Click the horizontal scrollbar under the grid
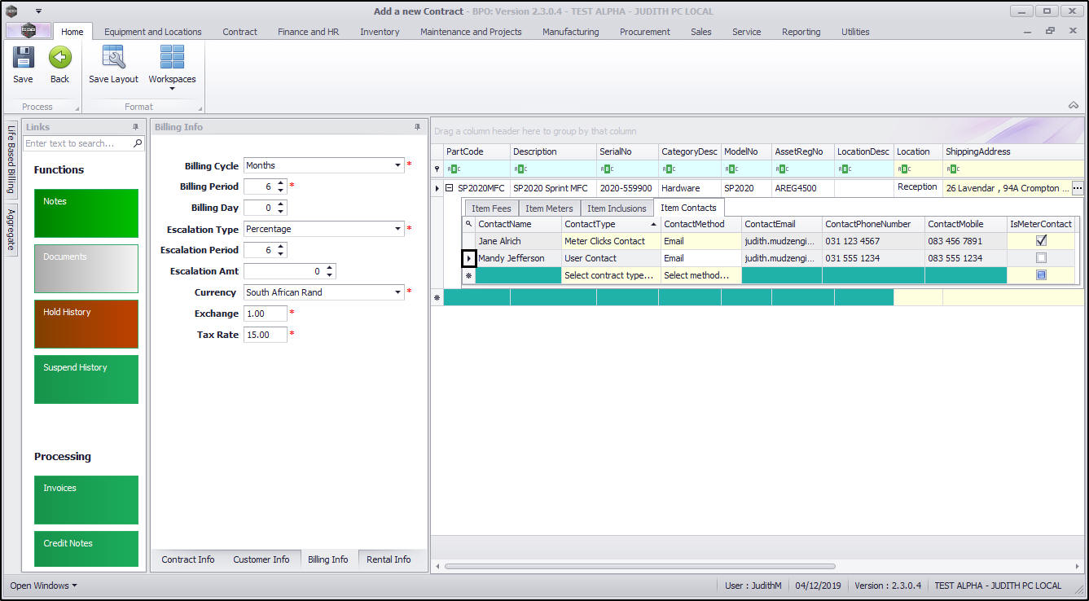The width and height of the screenshot is (1089, 601). point(639,566)
